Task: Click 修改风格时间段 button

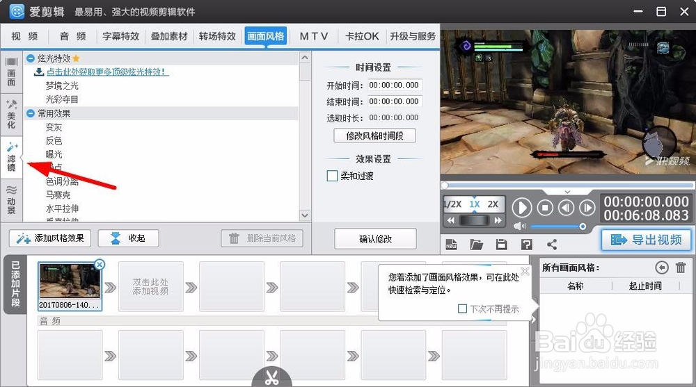Action: (374, 135)
